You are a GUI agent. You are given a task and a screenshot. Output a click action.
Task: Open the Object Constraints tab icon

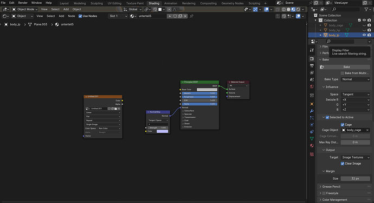tap(312, 131)
